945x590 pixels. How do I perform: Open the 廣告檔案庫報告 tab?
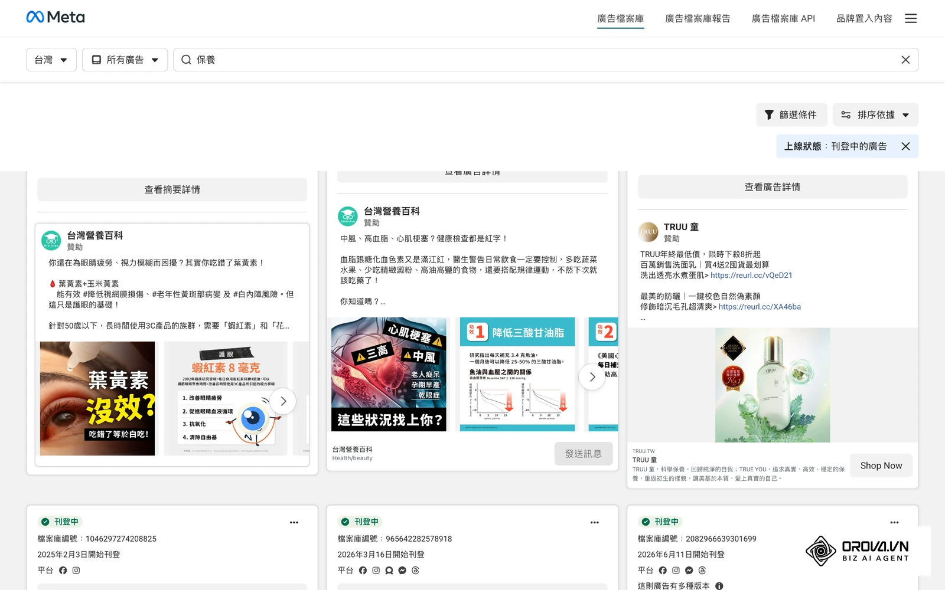tap(698, 18)
